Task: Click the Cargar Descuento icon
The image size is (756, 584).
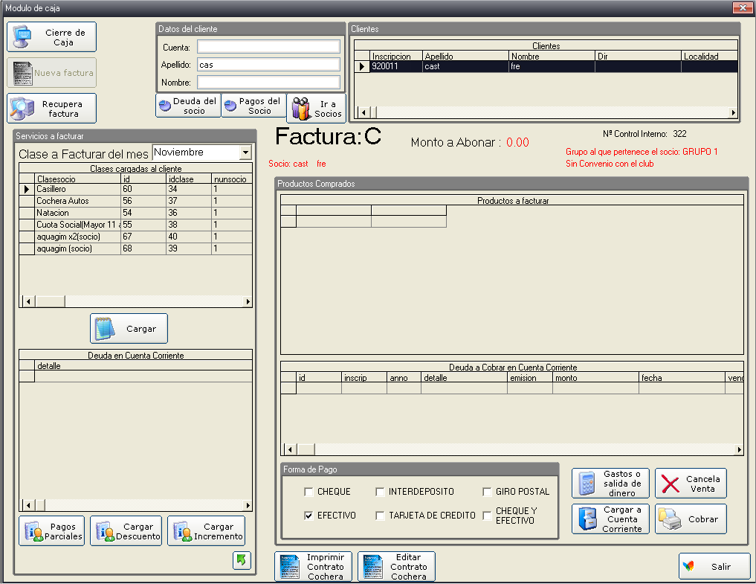Action: click(105, 531)
